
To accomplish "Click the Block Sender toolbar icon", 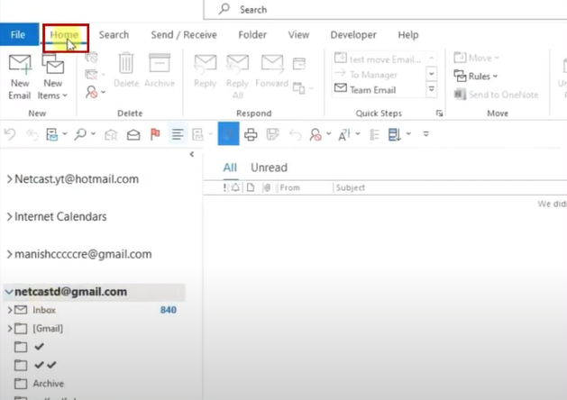I will (316, 134).
